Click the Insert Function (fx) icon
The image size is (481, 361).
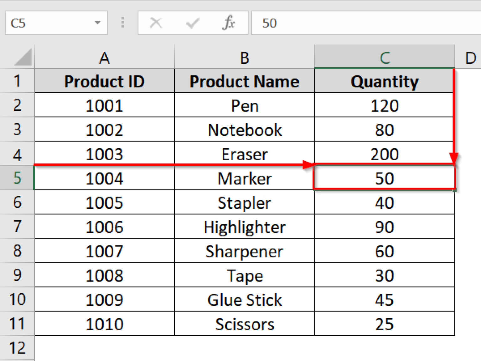click(x=229, y=23)
